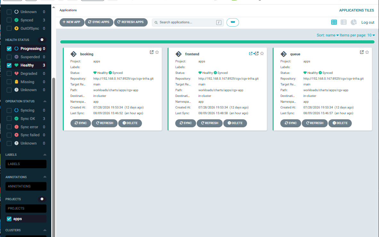Uncheck the Healthy health filter
Image resolution: width=379 pixels, height=237 pixels.
click(9, 65)
